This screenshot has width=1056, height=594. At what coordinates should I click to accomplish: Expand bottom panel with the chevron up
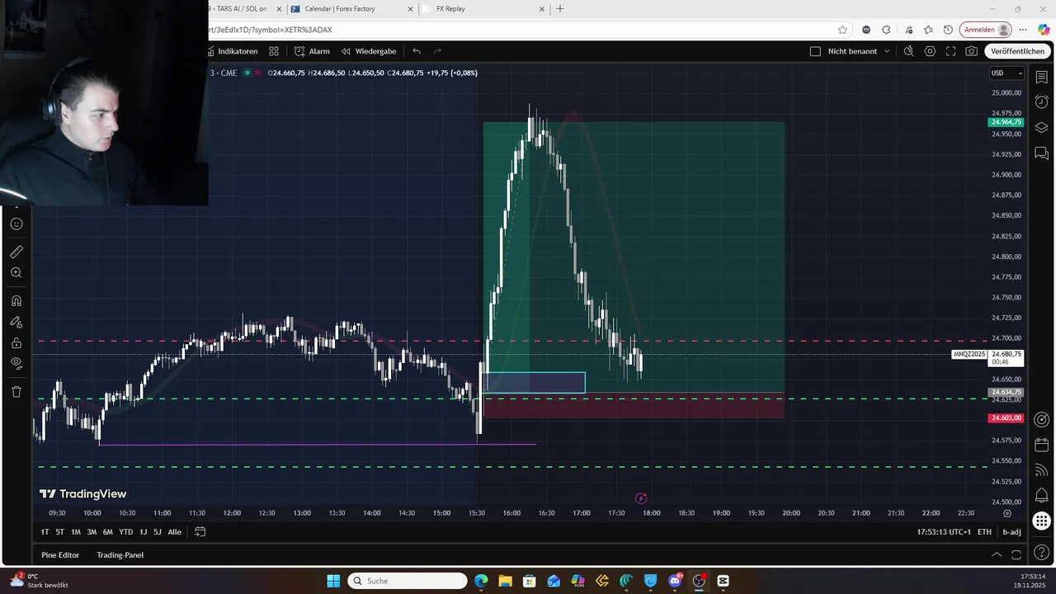pos(997,555)
